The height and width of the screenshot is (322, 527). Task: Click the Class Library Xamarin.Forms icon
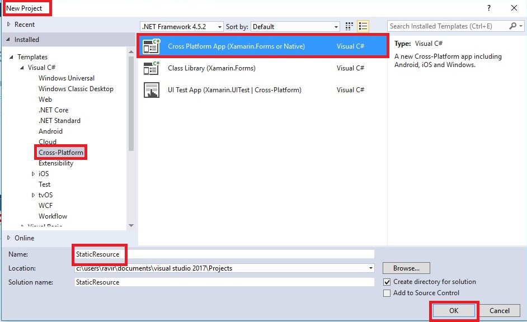(152, 68)
